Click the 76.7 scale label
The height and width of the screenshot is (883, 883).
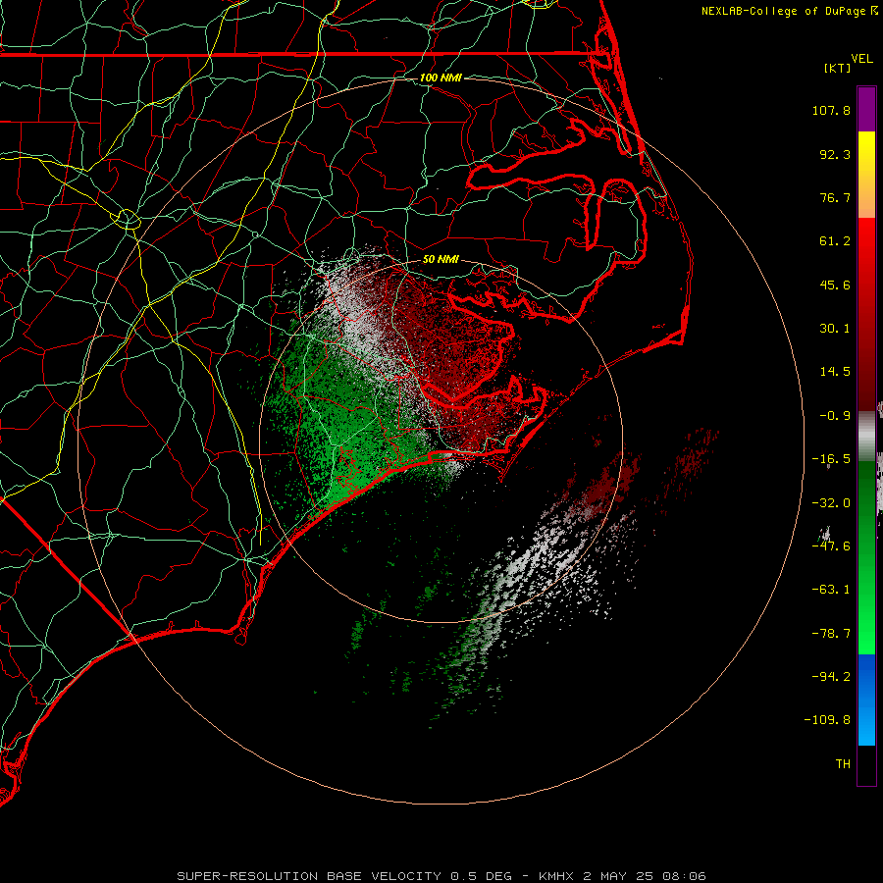[x=835, y=197]
